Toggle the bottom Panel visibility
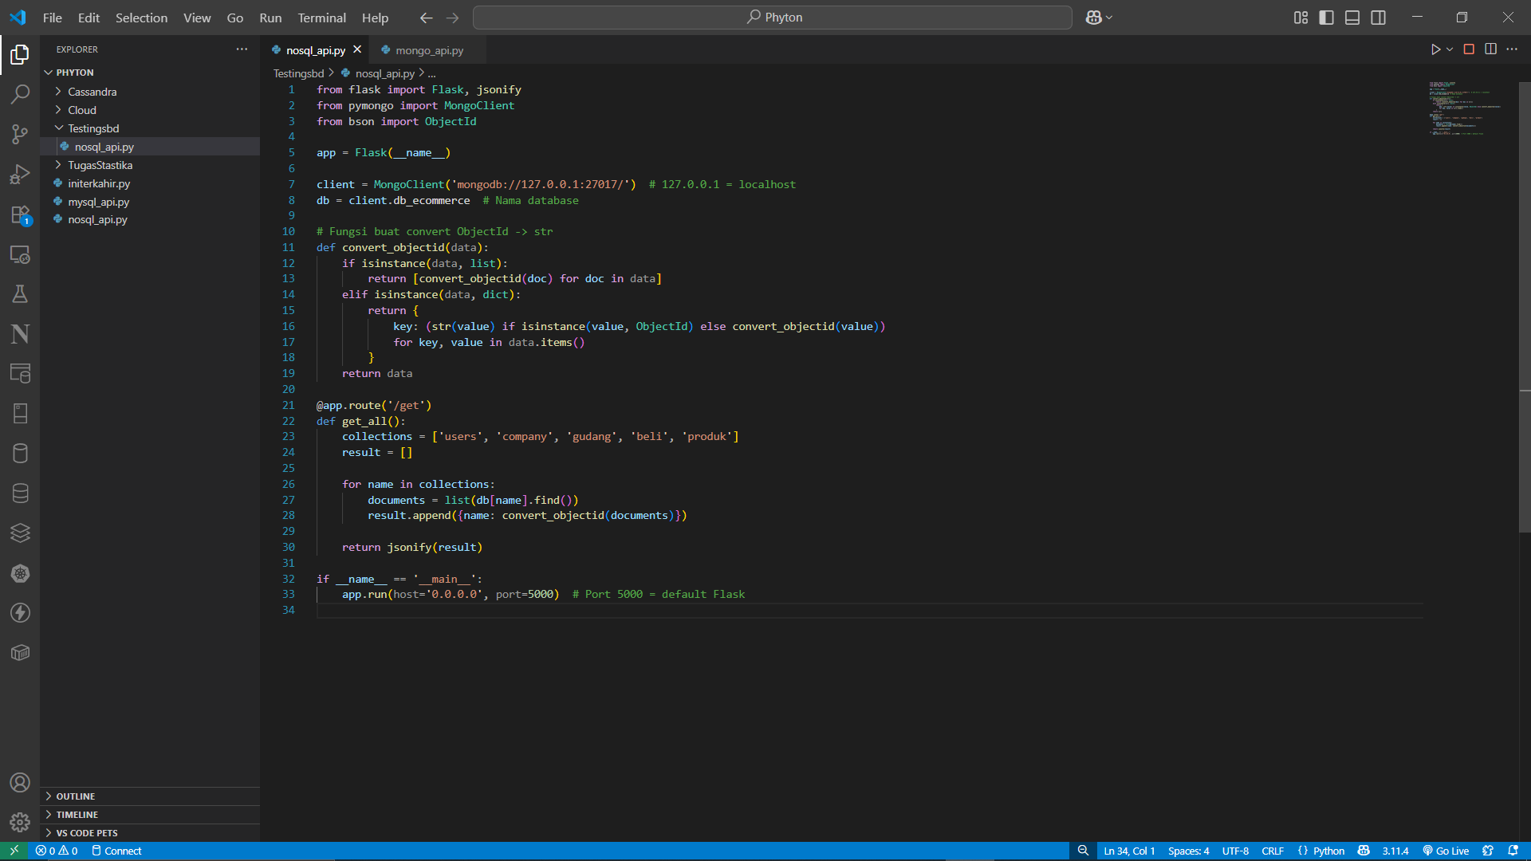The image size is (1531, 861). click(x=1352, y=18)
